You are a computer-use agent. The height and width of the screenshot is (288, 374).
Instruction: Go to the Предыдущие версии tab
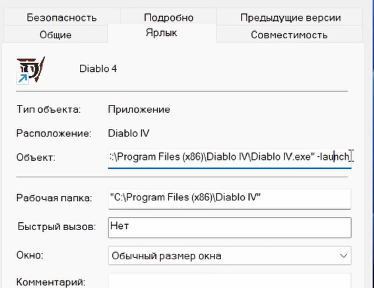tap(290, 17)
